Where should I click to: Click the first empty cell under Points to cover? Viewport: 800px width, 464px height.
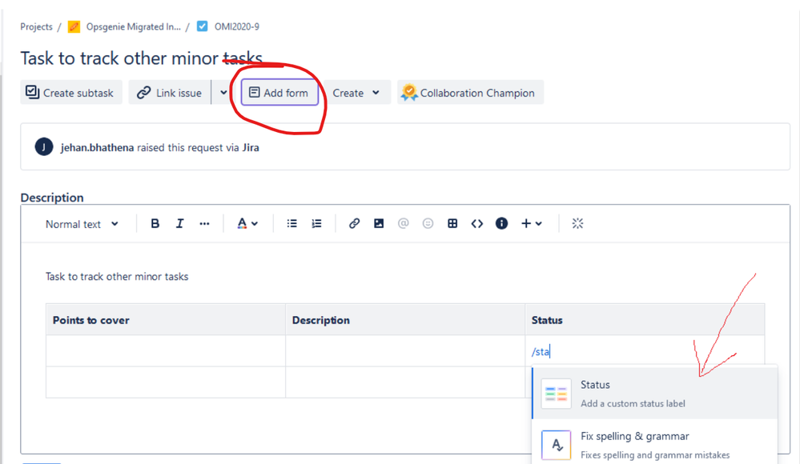(165, 351)
